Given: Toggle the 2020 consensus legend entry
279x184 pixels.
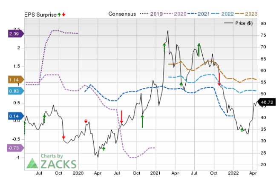Looking at the screenshot, I should (x=175, y=14).
